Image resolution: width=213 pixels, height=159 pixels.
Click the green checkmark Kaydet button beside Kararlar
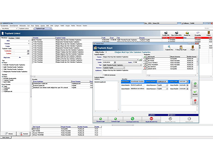[x=195, y=92]
